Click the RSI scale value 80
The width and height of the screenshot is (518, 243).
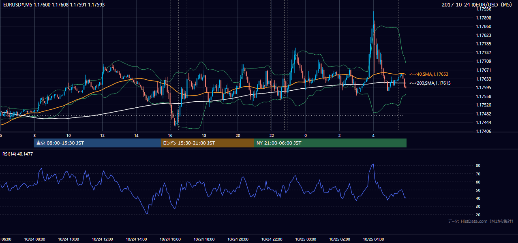pyautogui.click(x=478, y=166)
